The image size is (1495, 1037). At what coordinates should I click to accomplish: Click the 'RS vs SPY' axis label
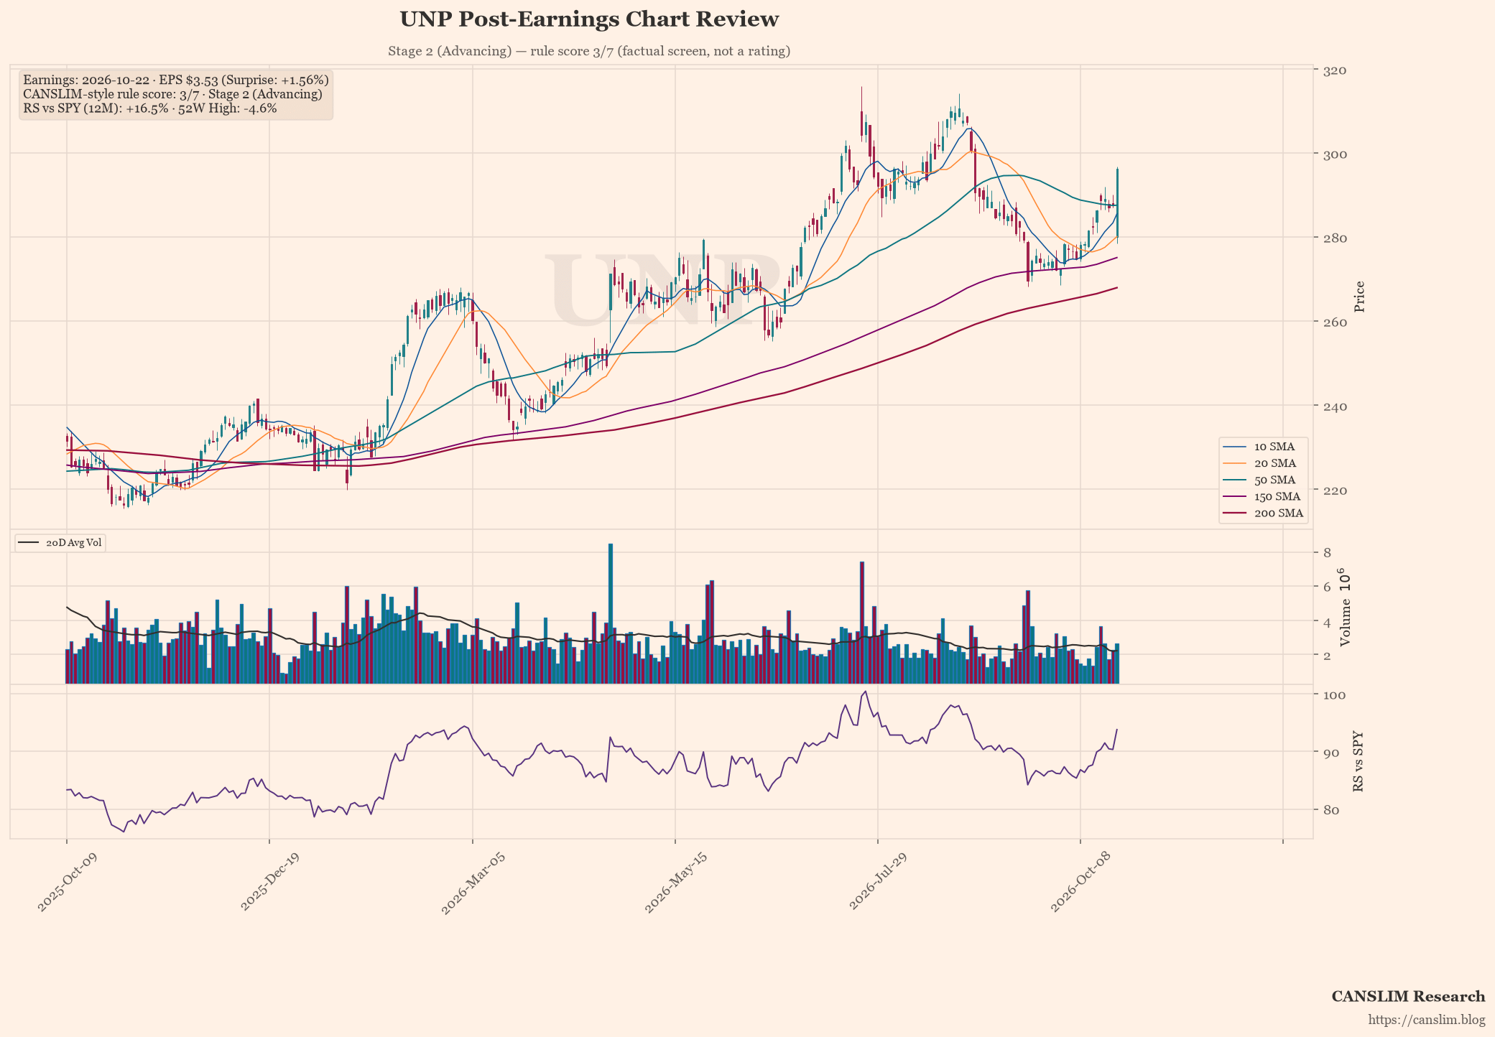click(x=1359, y=763)
